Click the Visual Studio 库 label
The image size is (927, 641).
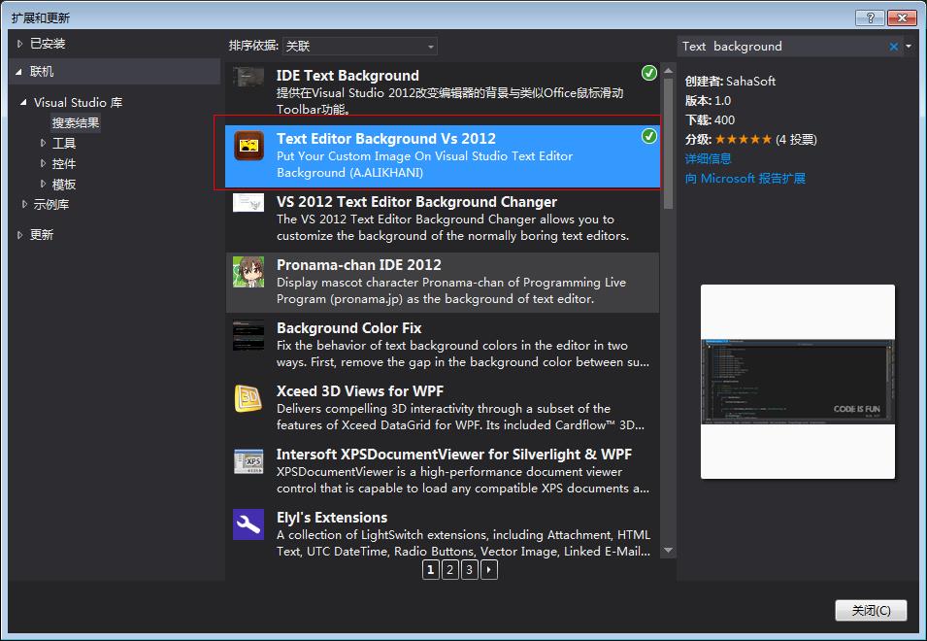[x=78, y=102]
